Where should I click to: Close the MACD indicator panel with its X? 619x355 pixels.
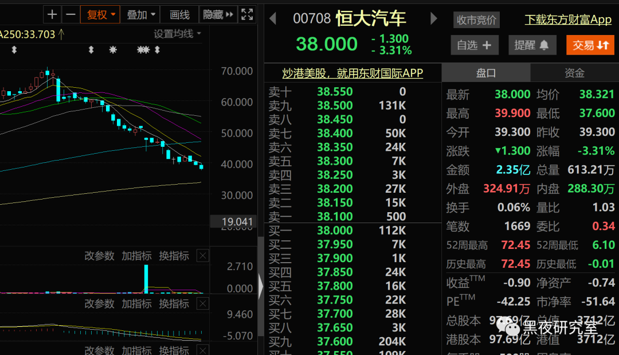click(203, 303)
